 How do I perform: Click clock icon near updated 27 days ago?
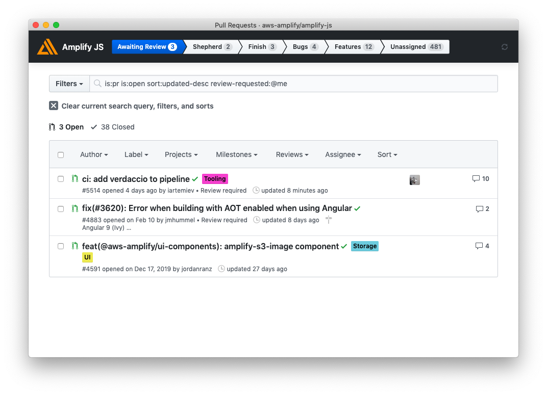pos(221,269)
